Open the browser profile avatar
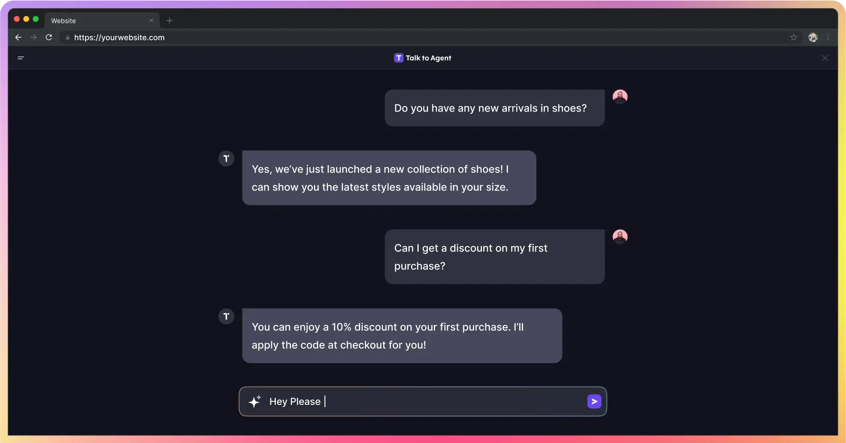 point(813,37)
